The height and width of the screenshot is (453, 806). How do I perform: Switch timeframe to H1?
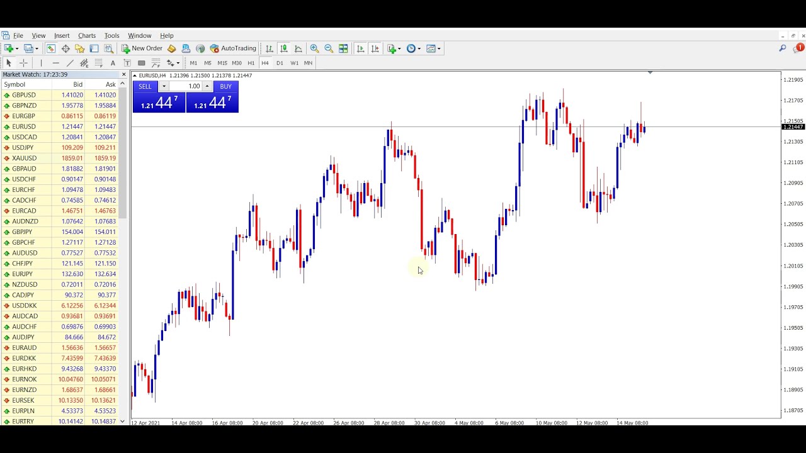click(x=251, y=63)
